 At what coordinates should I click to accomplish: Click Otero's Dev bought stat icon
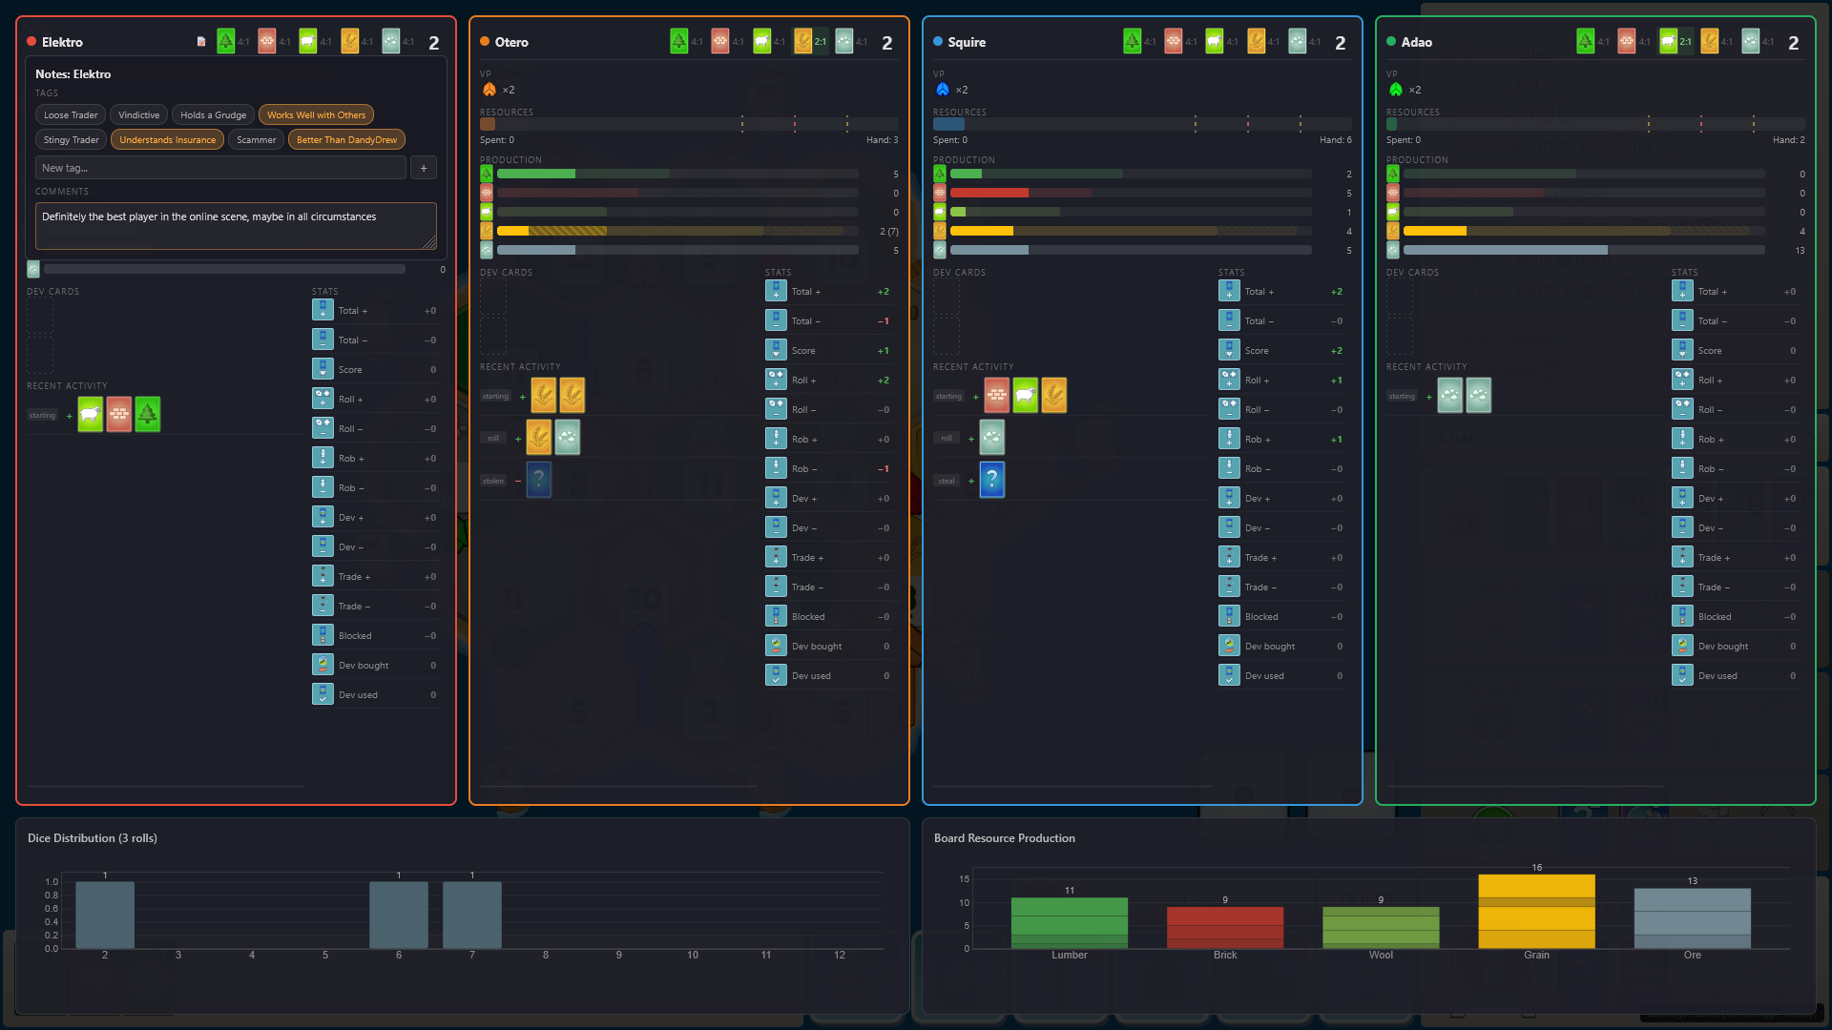pyautogui.click(x=776, y=646)
